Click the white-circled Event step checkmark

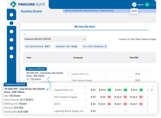(x=134, y=5)
